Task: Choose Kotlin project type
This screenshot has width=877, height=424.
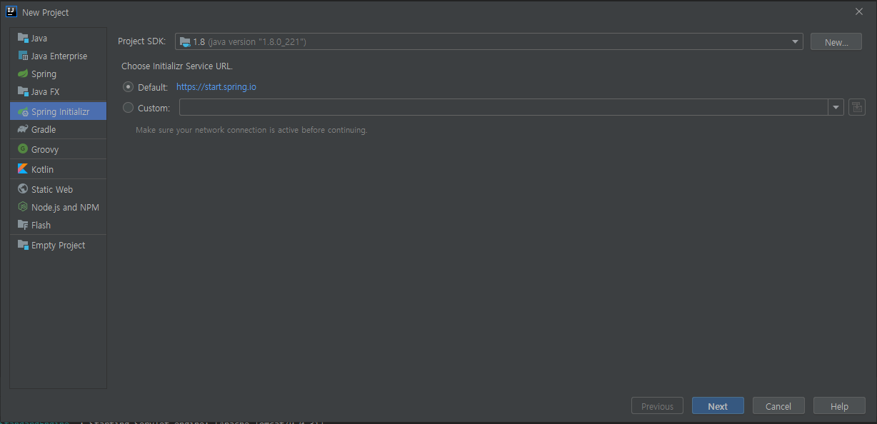Action: (x=58, y=169)
